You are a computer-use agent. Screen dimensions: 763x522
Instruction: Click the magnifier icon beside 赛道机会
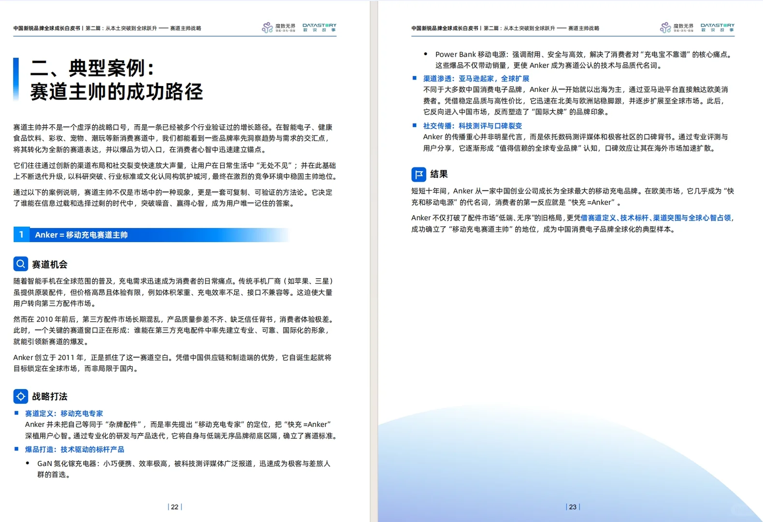tap(20, 264)
